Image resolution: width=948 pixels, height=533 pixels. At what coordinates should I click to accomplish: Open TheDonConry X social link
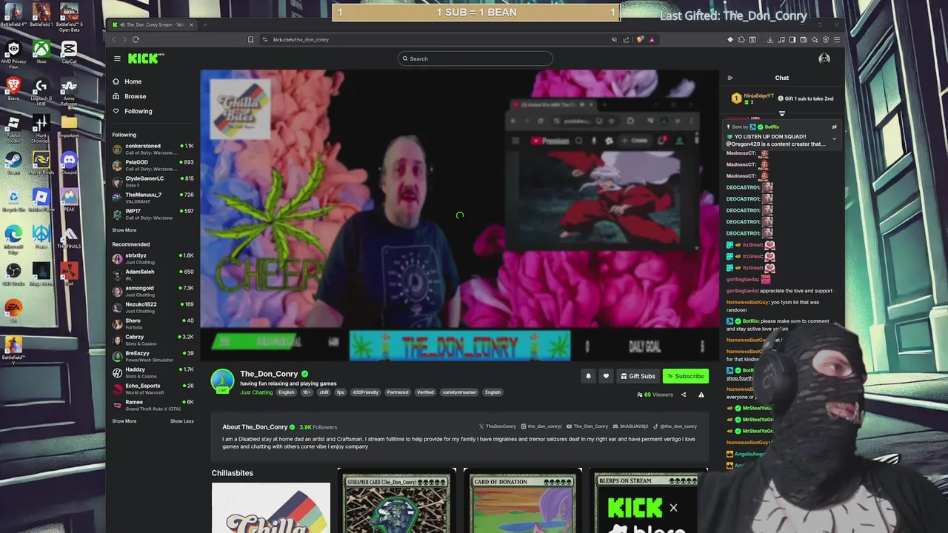[498, 426]
